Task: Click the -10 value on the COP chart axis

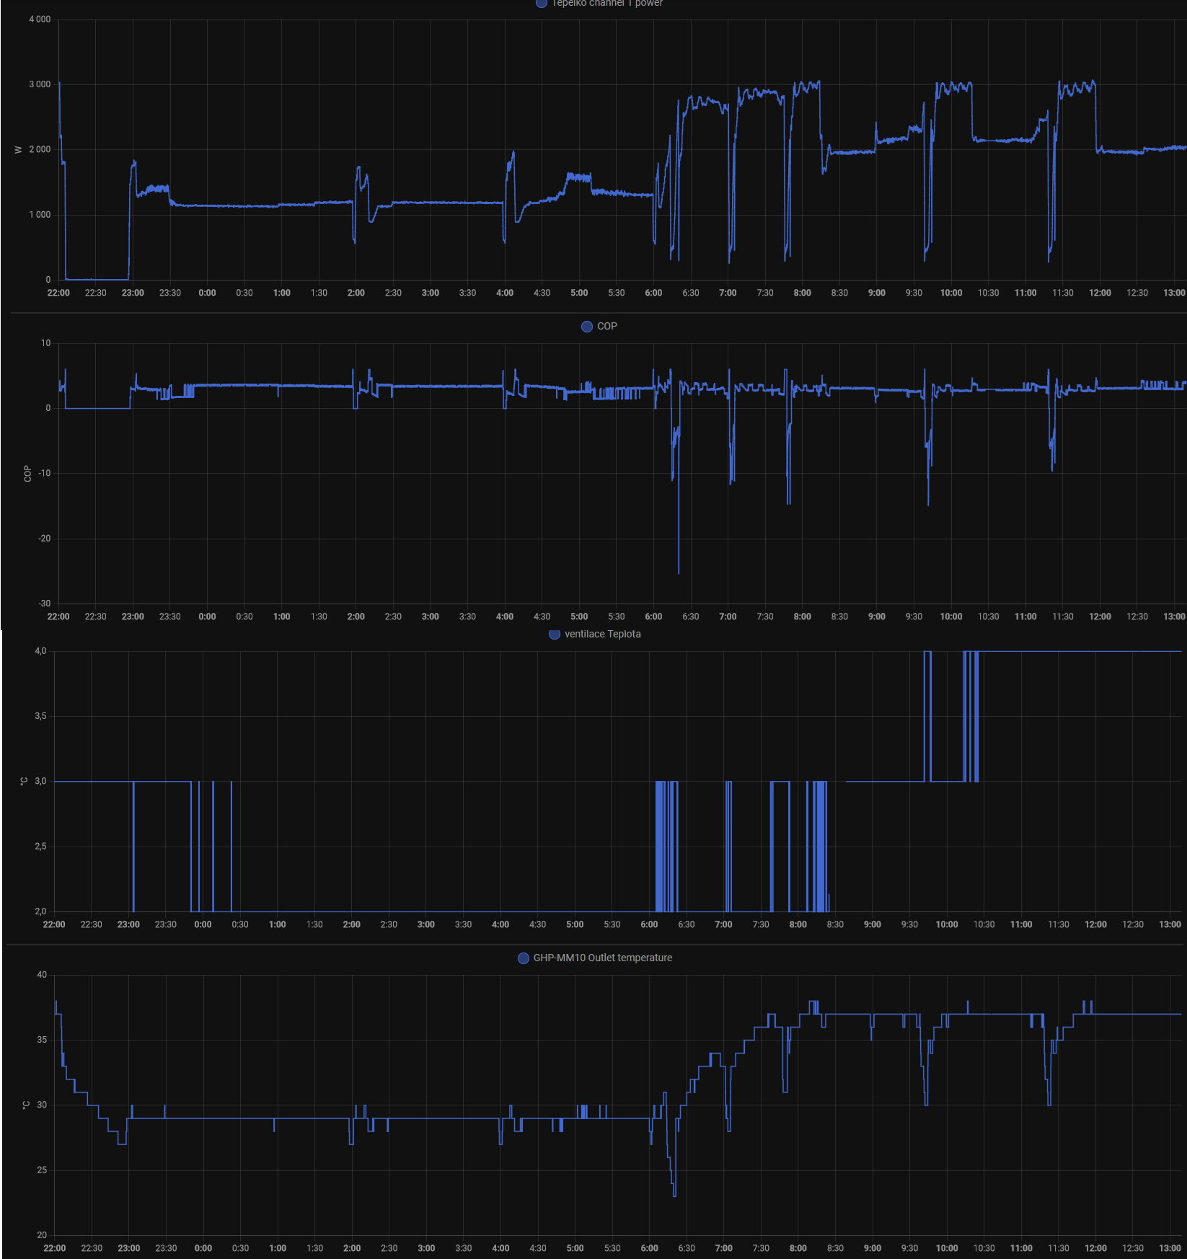Action: point(44,473)
